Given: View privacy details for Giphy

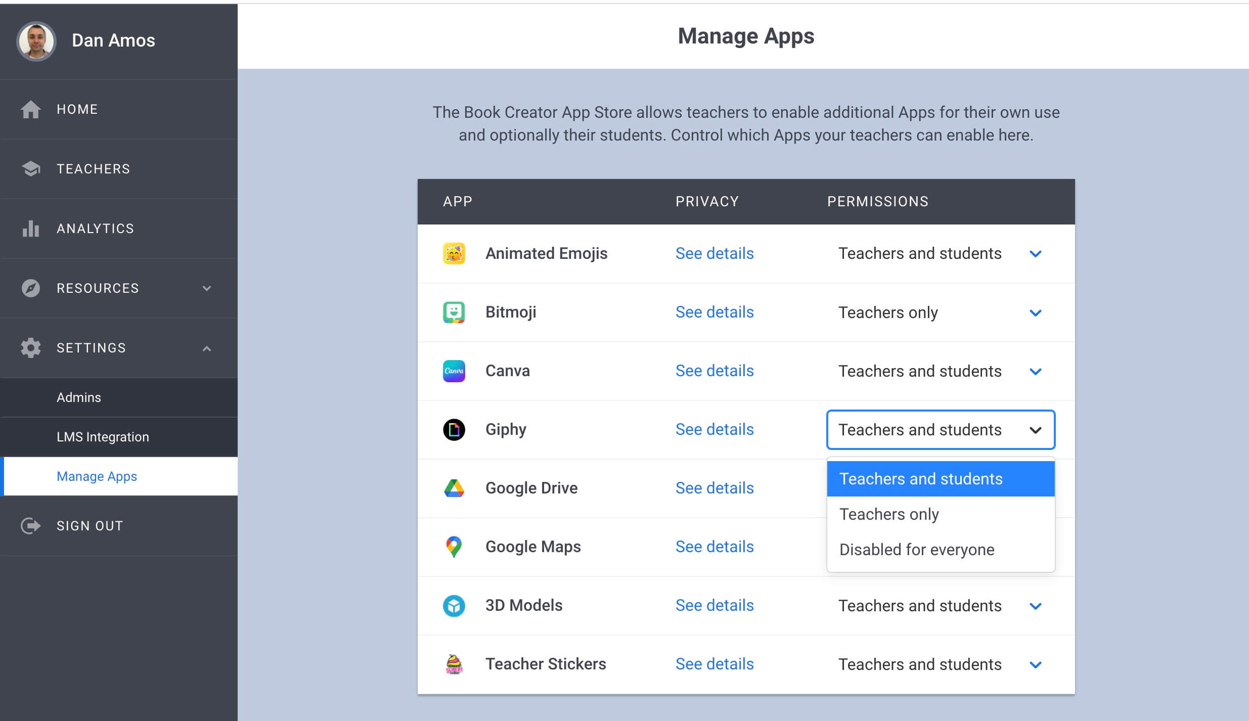Looking at the screenshot, I should click(715, 429).
